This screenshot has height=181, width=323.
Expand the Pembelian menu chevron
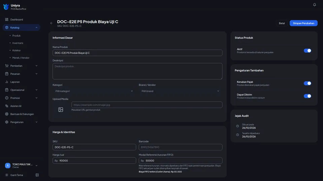36,66
